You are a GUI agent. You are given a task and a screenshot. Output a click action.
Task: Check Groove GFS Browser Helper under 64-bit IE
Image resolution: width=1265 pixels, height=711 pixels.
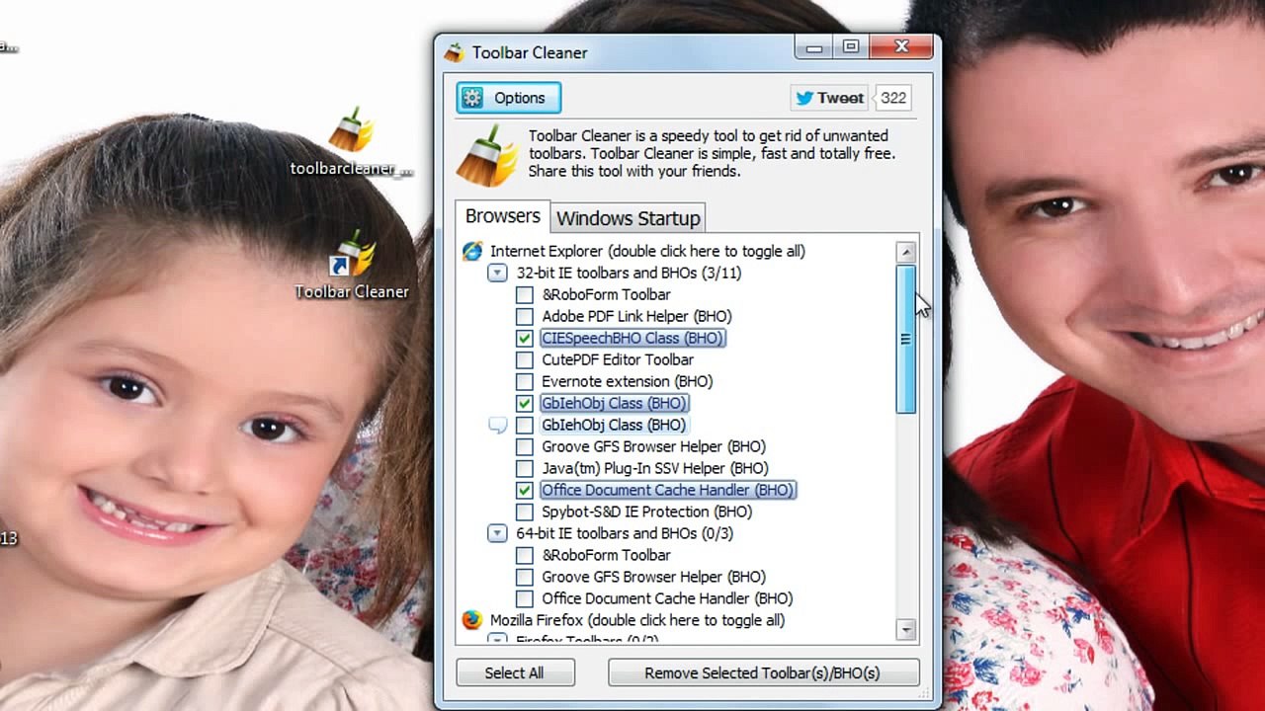pos(525,577)
